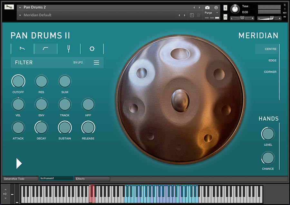Click the centre dimple of the pan drum
Viewport: 290px width, 205px height.
click(x=180, y=101)
